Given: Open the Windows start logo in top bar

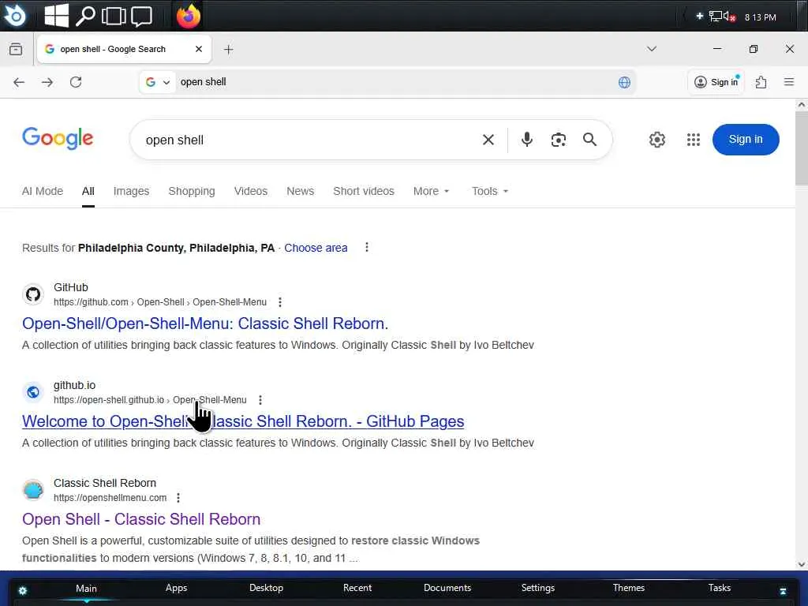Looking at the screenshot, I should (x=56, y=16).
